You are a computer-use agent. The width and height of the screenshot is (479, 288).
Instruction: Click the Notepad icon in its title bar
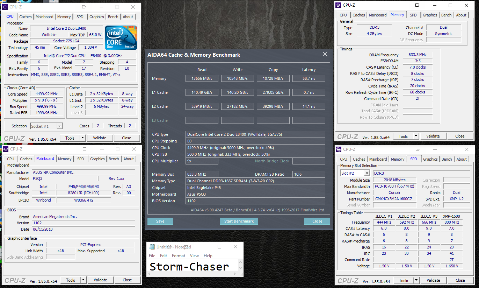click(x=152, y=247)
